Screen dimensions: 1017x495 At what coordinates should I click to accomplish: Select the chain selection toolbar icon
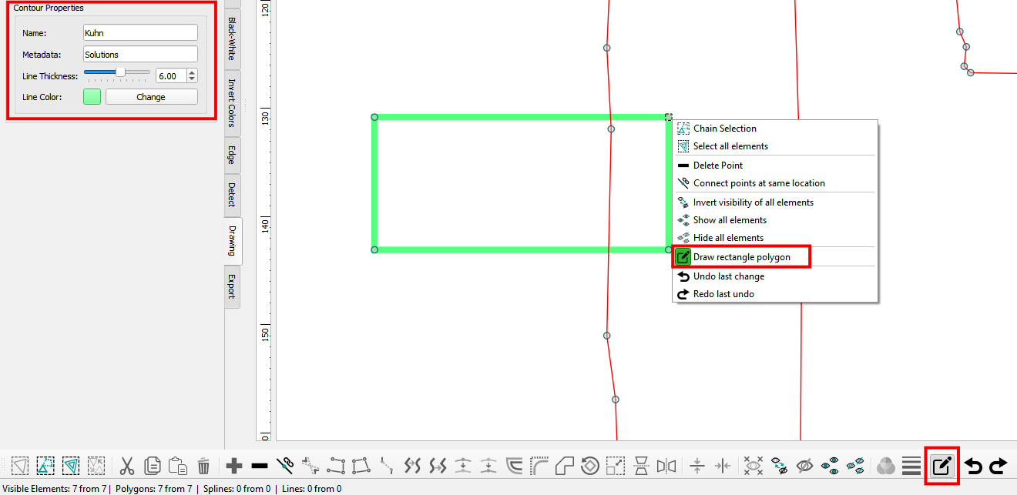[45, 466]
